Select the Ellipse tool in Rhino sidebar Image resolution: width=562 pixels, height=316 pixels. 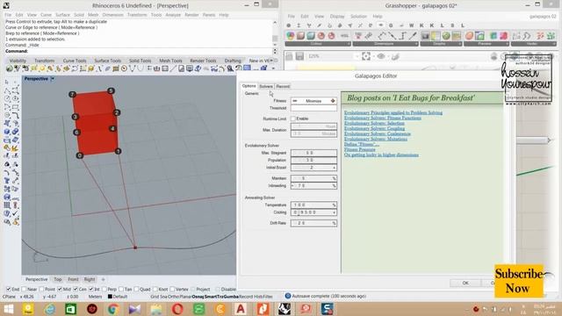[x=15, y=98]
